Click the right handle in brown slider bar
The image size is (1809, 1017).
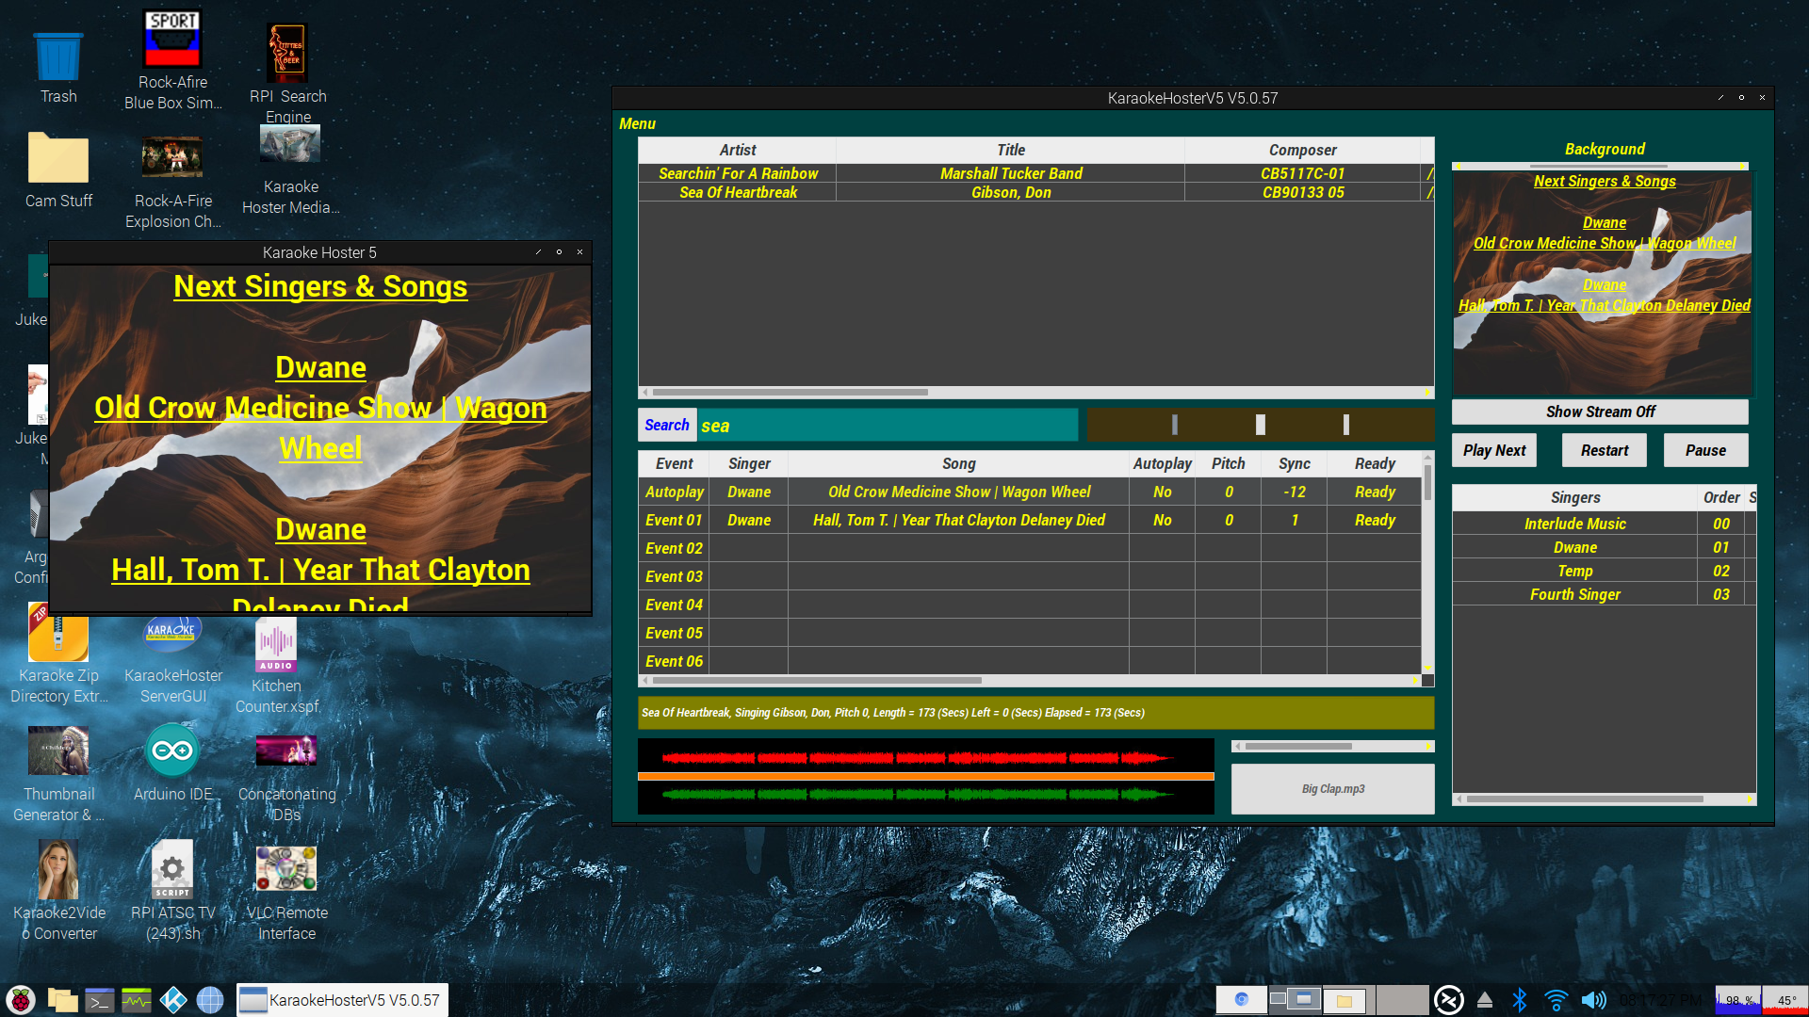tap(1346, 425)
